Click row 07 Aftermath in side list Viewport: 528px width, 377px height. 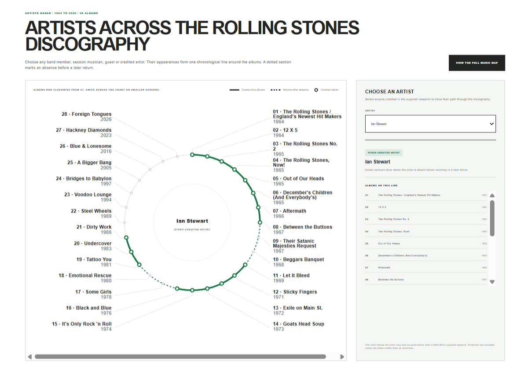coord(426,268)
